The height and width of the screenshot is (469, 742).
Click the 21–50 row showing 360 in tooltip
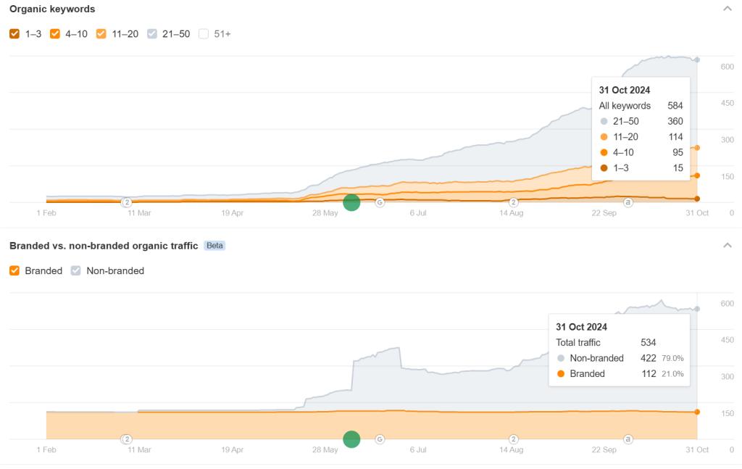click(x=641, y=121)
